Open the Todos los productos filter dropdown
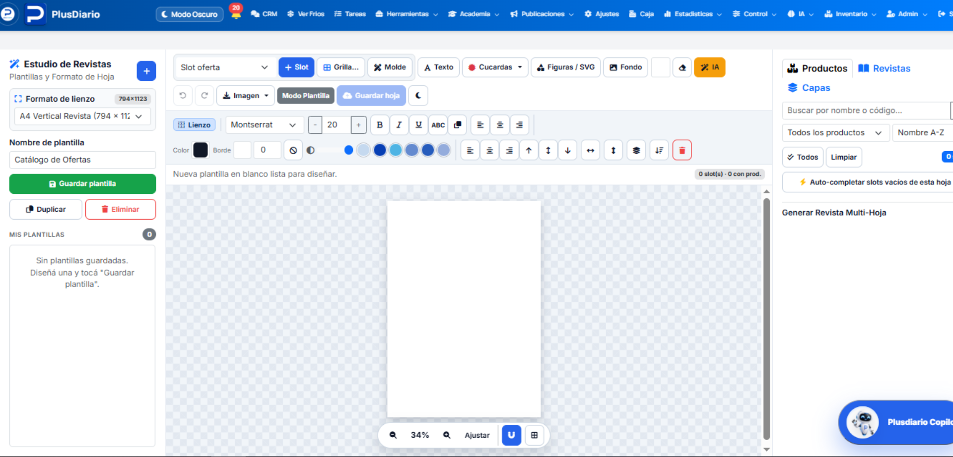953x457 pixels. (x=835, y=133)
